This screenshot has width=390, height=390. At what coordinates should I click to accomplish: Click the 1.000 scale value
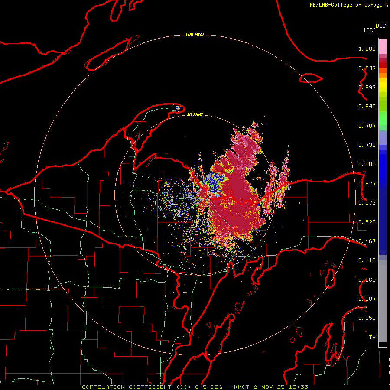pyautogui.click(x=367, y=49)
